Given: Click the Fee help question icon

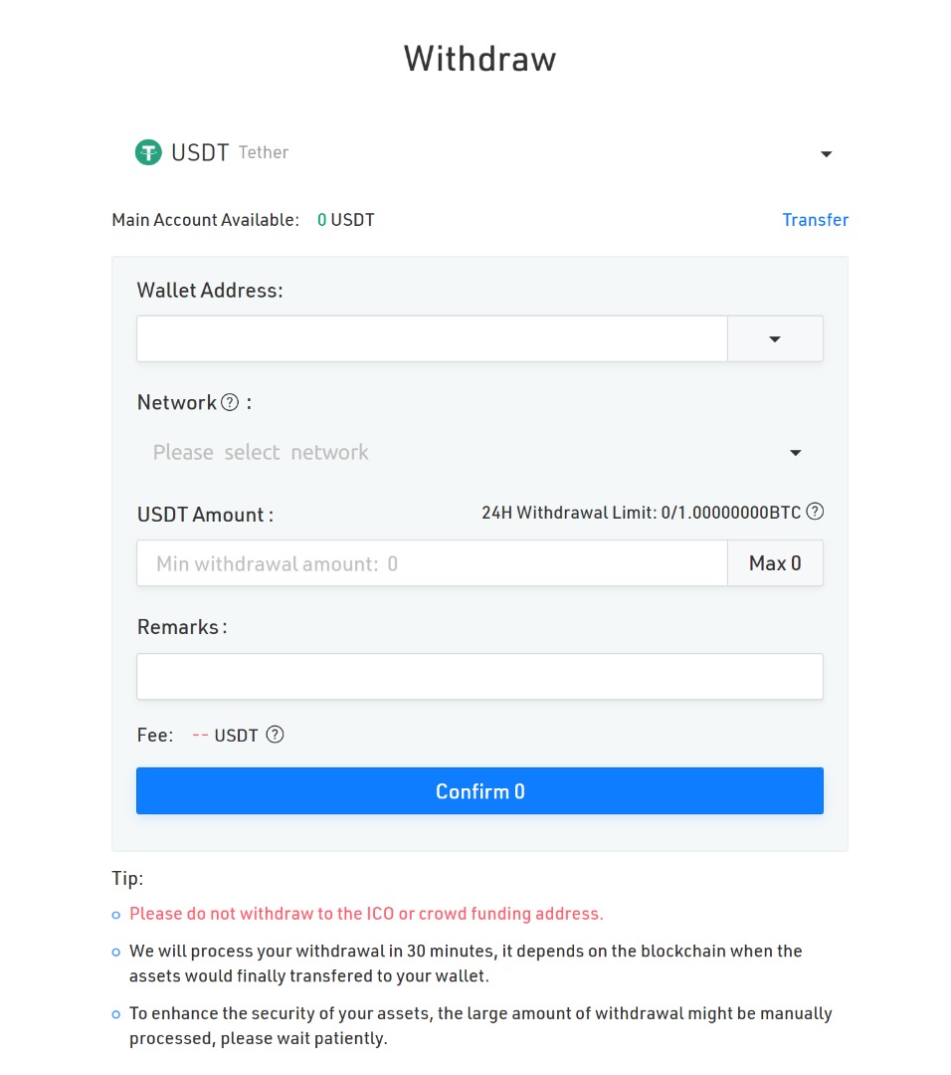Looking at the screenshot, I should tap(276, 735).
